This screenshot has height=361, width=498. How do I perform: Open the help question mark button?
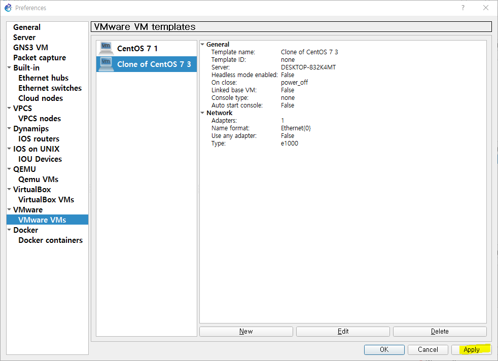pos(463,8)
